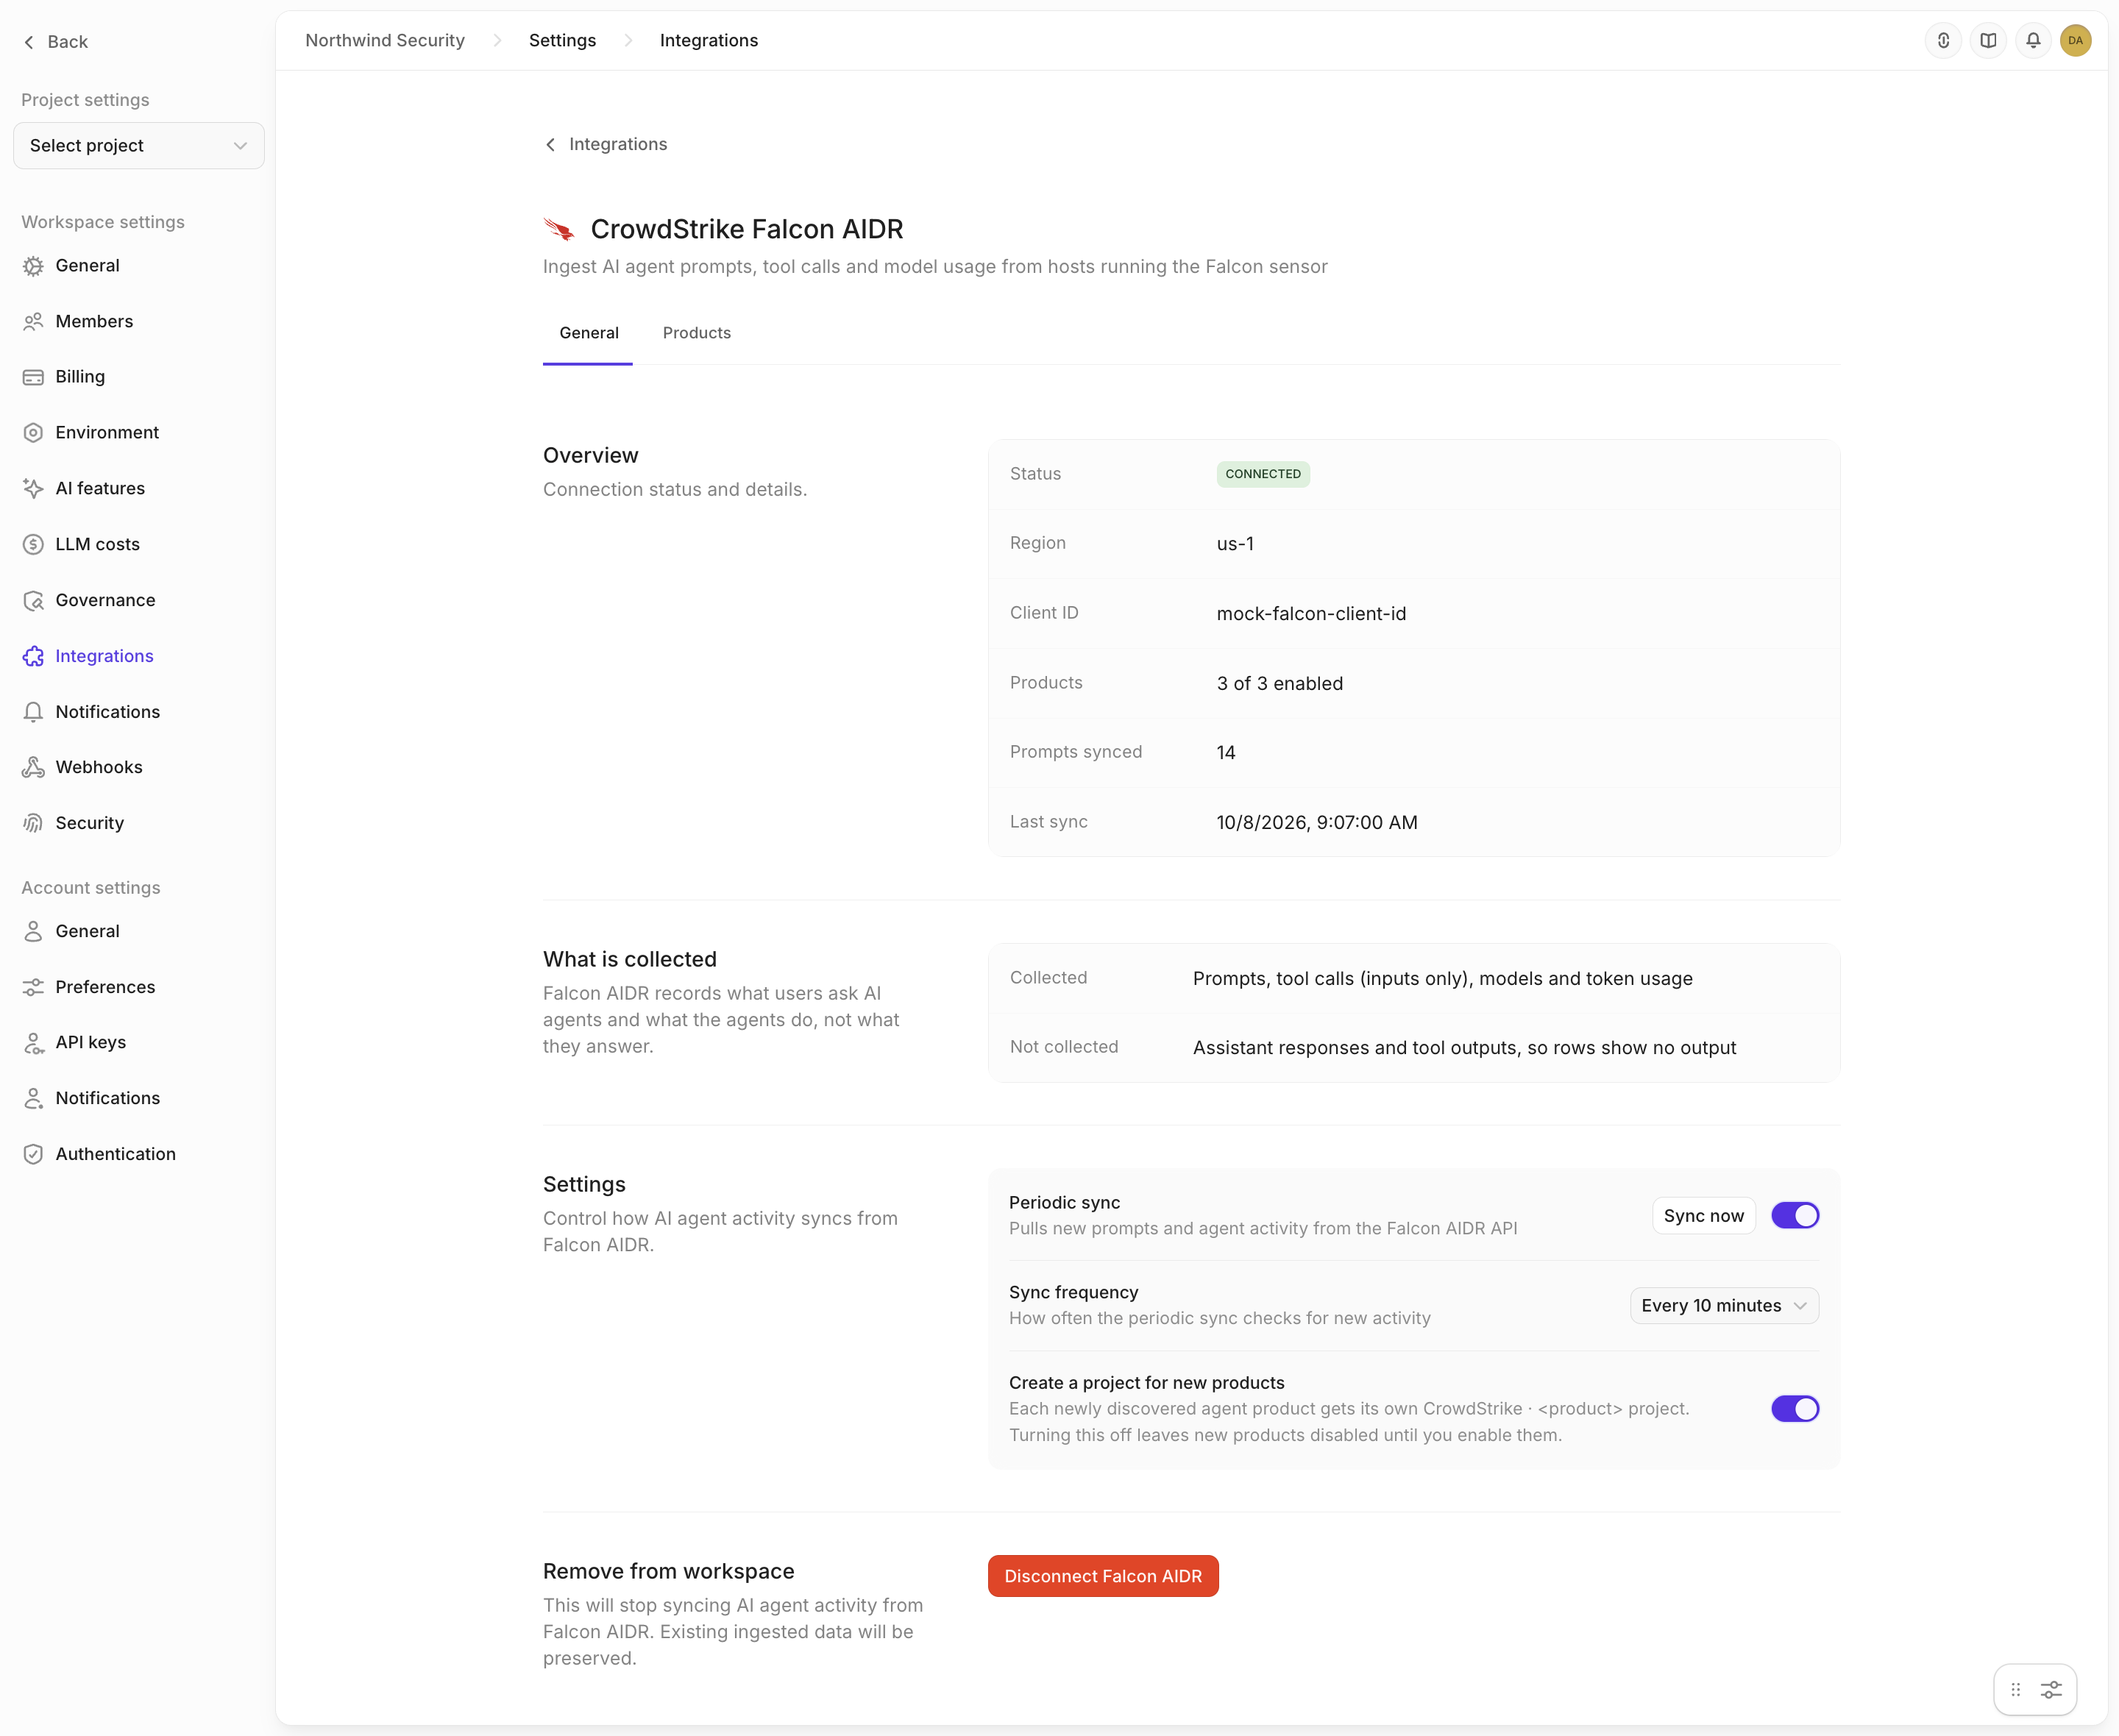Open account settings General item
Image resolution: width=2119 pixels, height=1736 pixels.
point(87,931)
